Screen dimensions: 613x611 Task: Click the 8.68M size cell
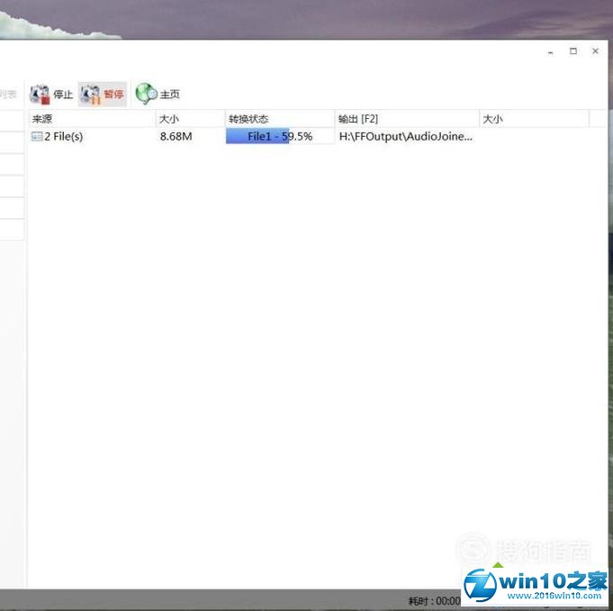pyautogui.click(x=175, y=136)
